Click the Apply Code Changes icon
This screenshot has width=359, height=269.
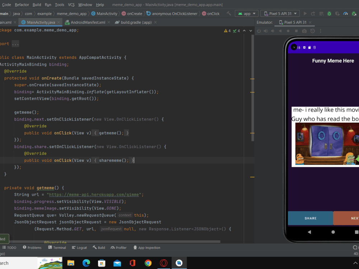pos(321,14)
